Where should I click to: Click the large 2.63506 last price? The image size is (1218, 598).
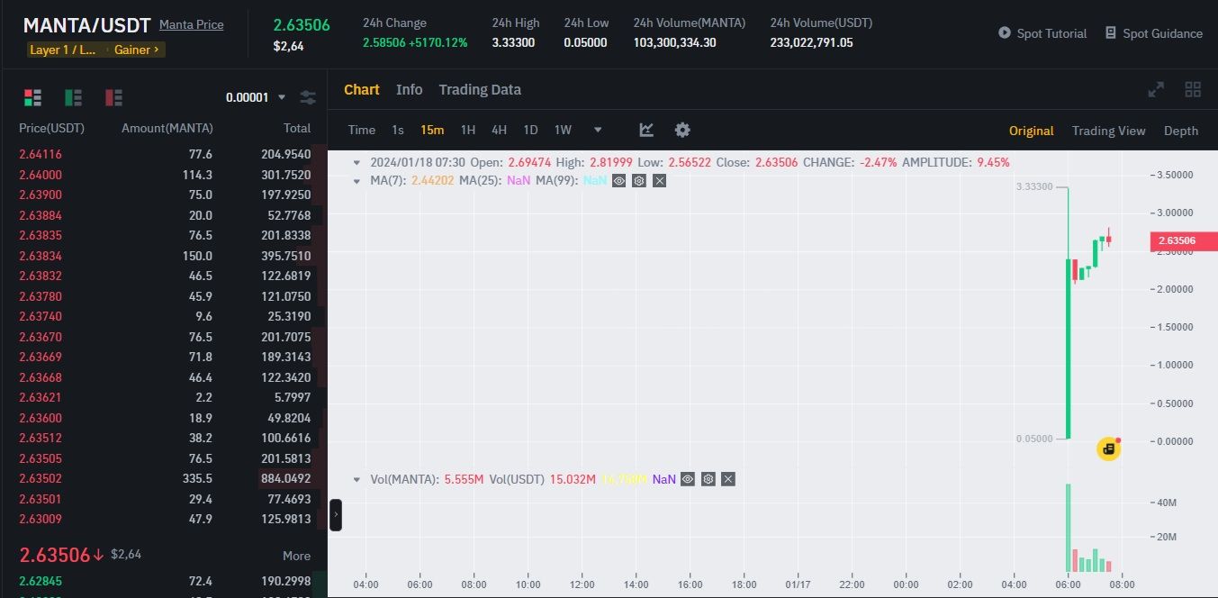55,554
